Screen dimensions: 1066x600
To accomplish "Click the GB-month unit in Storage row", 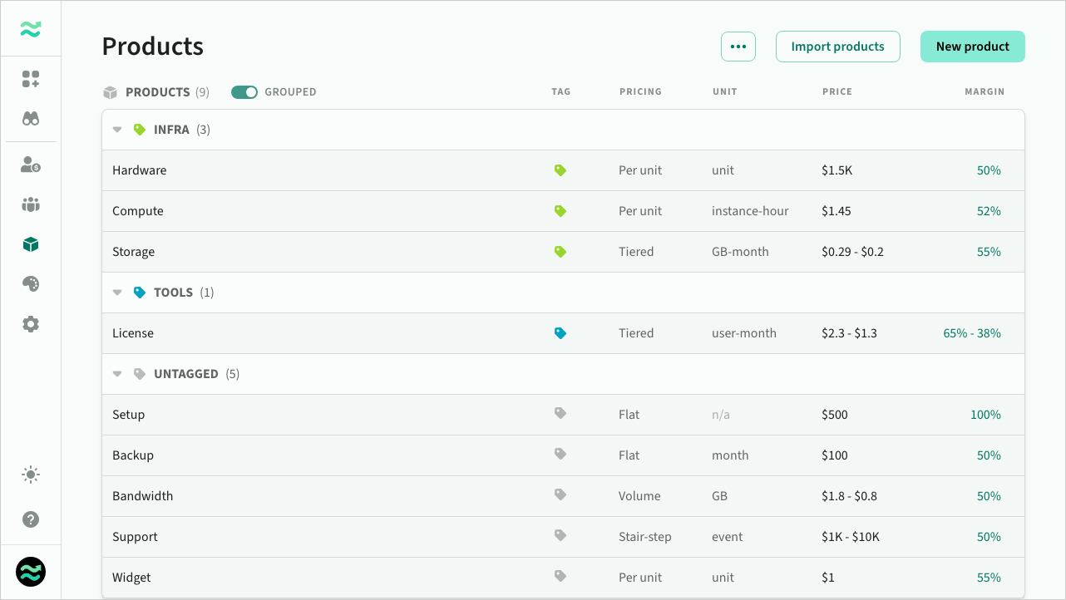I will [x=740, y=252].
